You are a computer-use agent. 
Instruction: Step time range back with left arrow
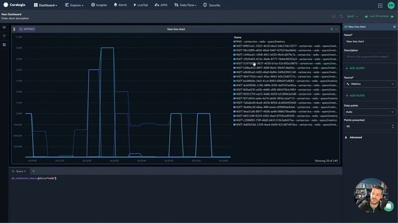(366, 17)
